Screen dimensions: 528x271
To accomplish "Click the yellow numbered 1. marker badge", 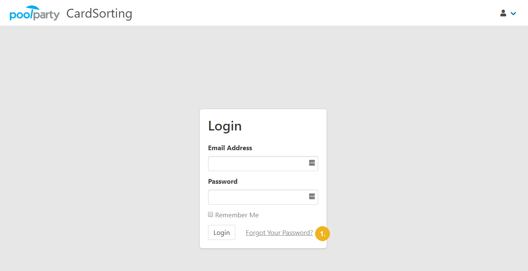I will [323, 234].
